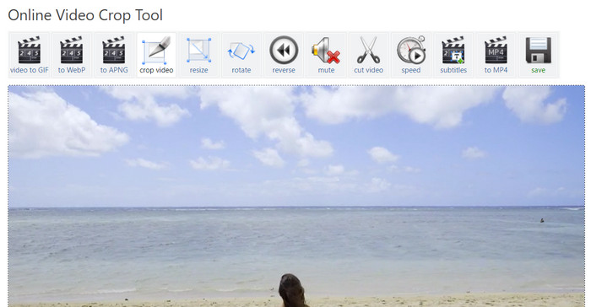Click the floppy disk save icon
Screen dimensions: 591x307
coord(539,50)
